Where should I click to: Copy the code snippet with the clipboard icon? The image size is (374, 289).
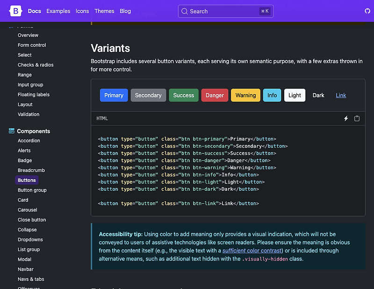(357, 118)
